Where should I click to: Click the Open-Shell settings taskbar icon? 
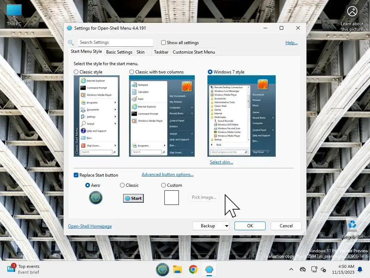(209, 269)
